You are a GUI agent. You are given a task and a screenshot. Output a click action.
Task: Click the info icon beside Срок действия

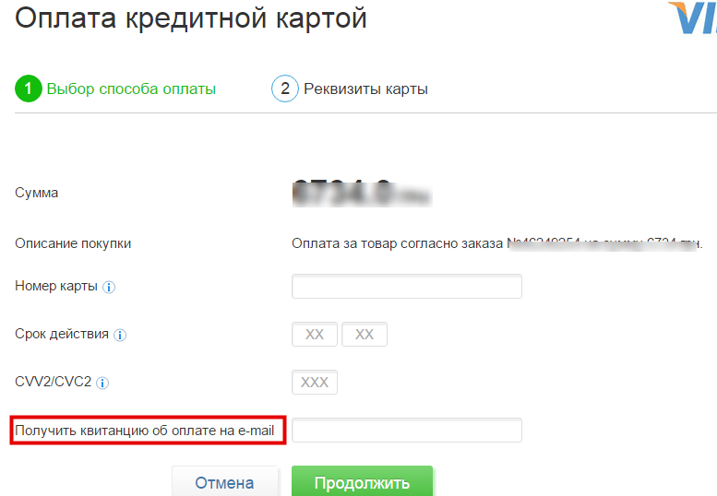pyautogui.click(x=120, y=335)
